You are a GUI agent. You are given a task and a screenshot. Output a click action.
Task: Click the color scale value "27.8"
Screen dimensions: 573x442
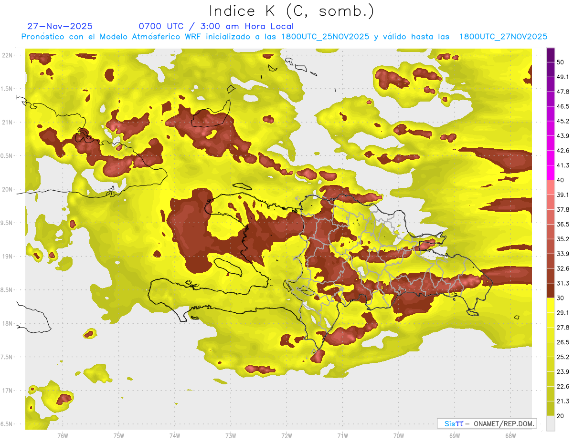point(562,328)
